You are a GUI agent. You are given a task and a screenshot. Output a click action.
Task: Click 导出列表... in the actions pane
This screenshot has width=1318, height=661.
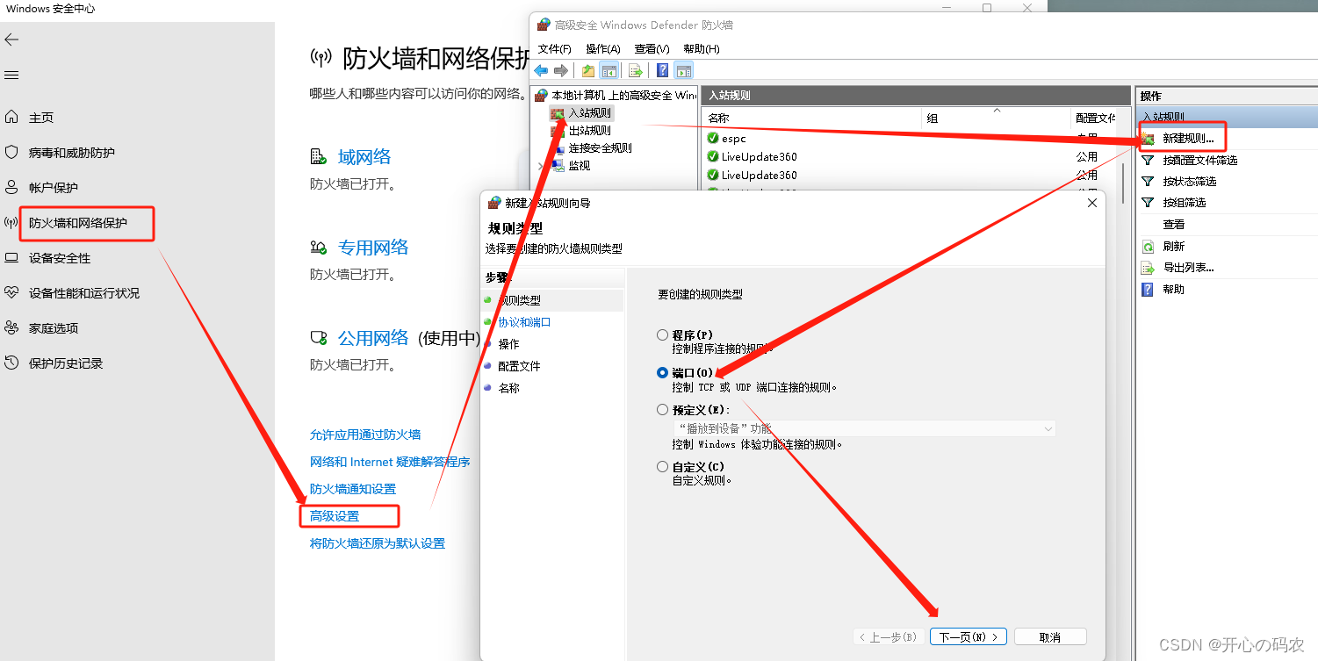click(1188, 267)
